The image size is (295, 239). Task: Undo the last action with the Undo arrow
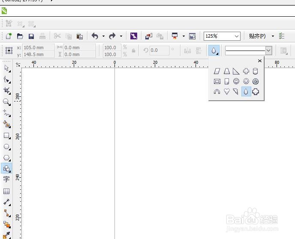point(95,36)
